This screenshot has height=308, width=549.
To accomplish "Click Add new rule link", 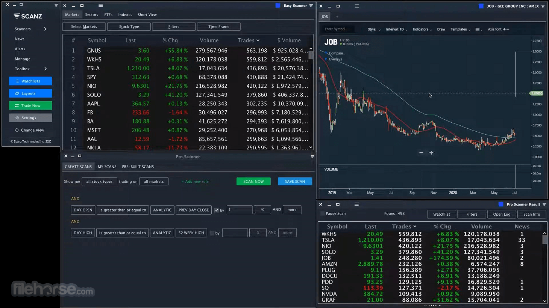I will tap(195, 182).
